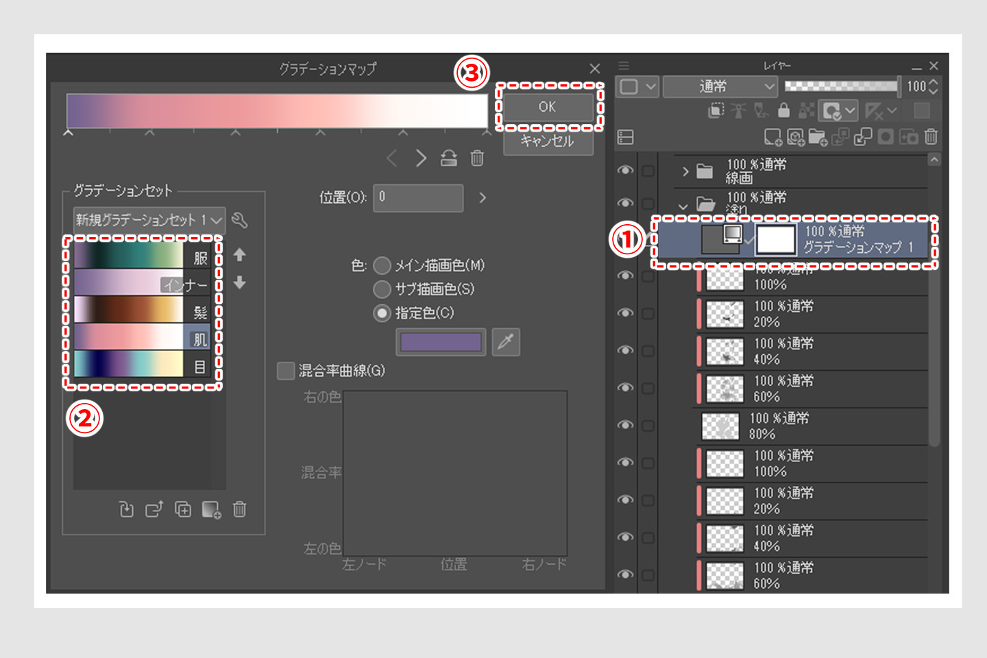Click the eyedropper icon beside the color box

(506, 342)
